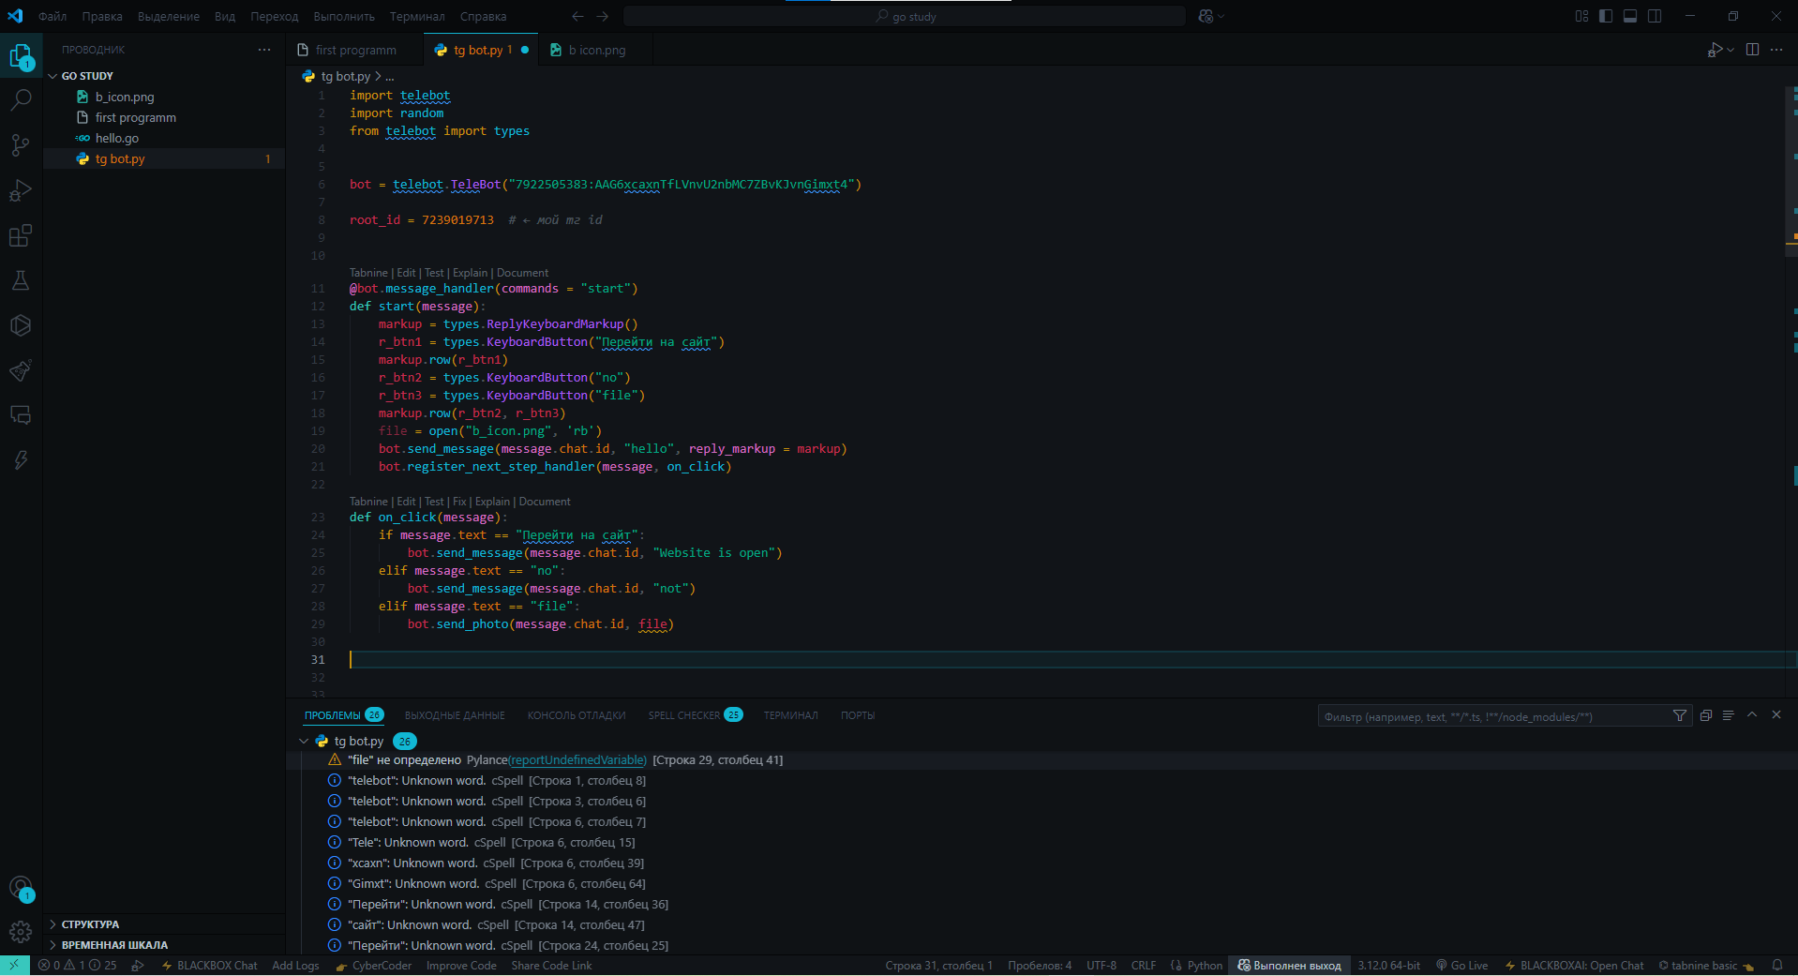The image size is (1798, 976).
Task: Click the Run or Debug Python file button
Action: tap(1715, 50)
